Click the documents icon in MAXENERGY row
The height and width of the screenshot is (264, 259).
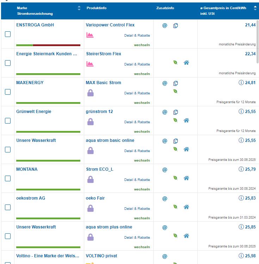[175, 83]
